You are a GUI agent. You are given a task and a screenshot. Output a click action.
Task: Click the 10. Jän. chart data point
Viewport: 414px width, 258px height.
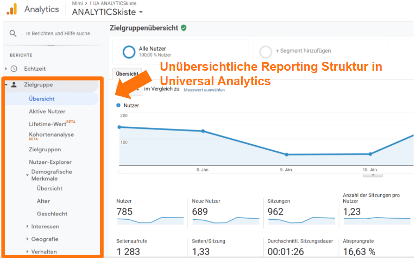[x=370, y=154]
